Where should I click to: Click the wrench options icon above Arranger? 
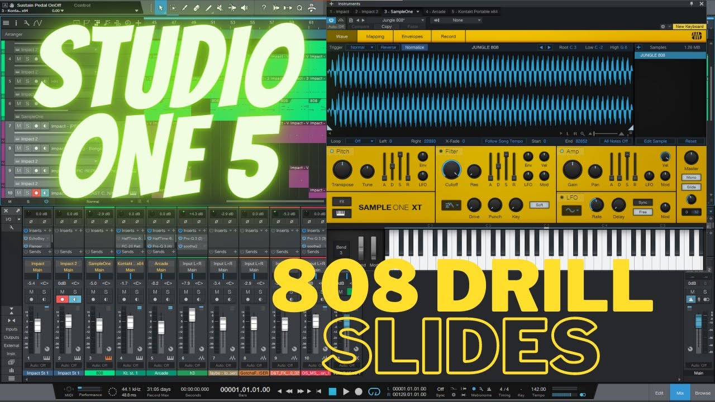tap(26, 23)
